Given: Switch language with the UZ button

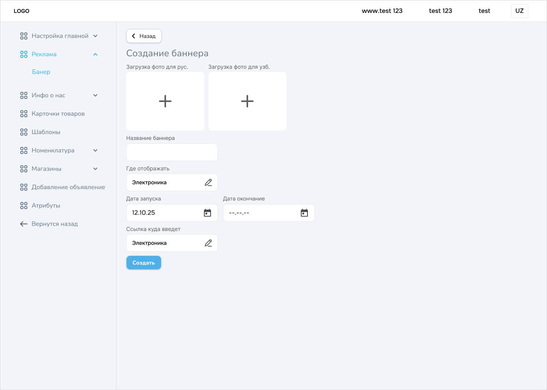Looking at the screenshot, I should click(519, 11).
